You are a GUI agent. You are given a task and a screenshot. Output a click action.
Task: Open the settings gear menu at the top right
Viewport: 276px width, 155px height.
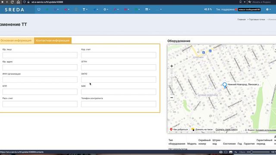(268, 9)
